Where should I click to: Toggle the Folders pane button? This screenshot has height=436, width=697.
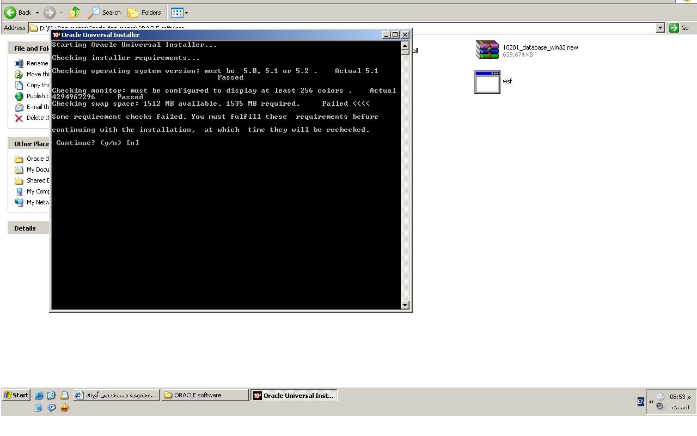click(144, 13)
